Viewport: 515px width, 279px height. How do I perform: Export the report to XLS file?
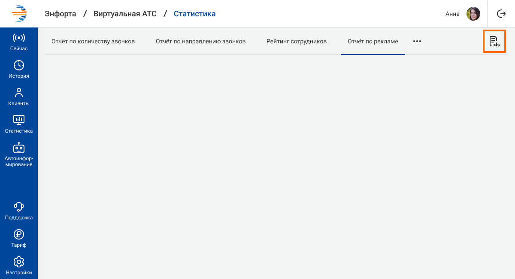[x=494, y=41]
